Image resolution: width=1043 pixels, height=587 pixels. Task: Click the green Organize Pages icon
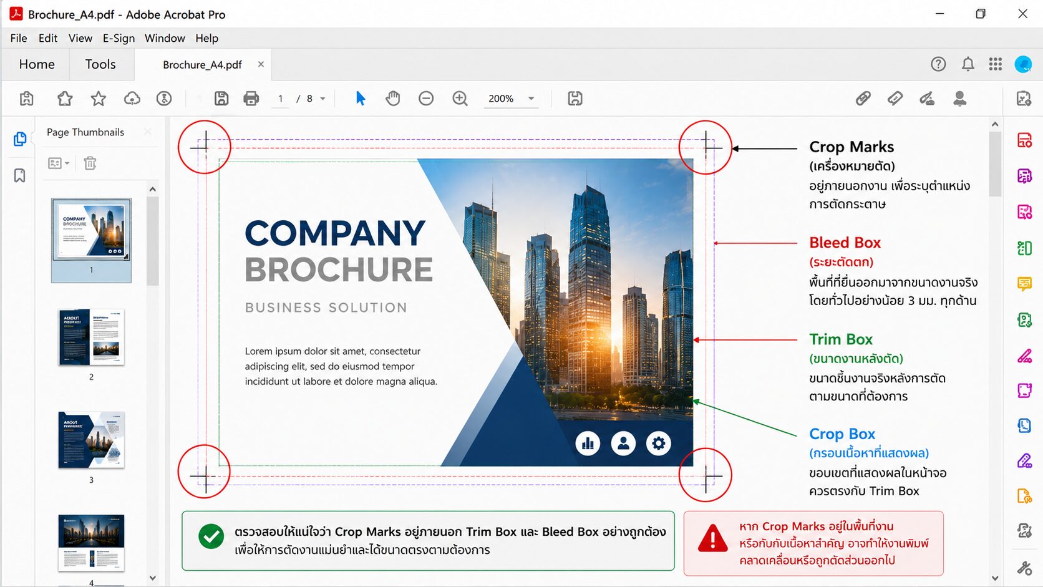tap(1024, 248)
